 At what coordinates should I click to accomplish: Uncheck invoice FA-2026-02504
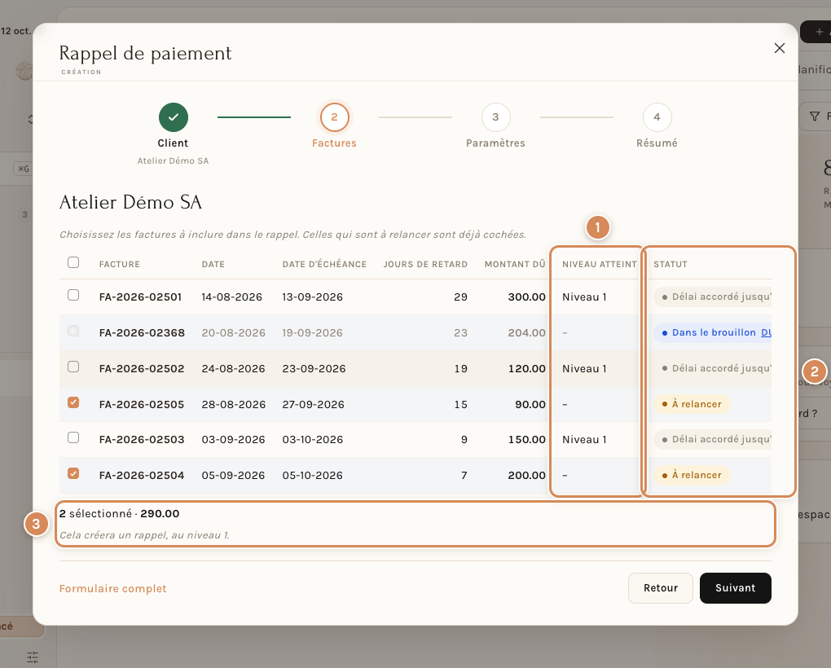coord(73,473)
